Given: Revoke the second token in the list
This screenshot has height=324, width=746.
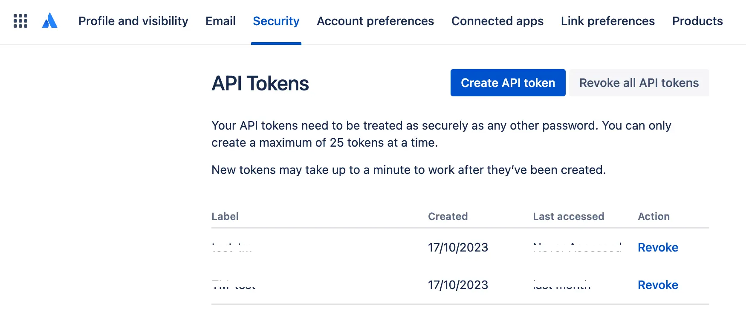Looking at the screenshot, I should tap(657, 285).
